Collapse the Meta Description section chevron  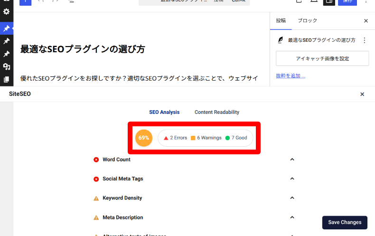[292, 217]
